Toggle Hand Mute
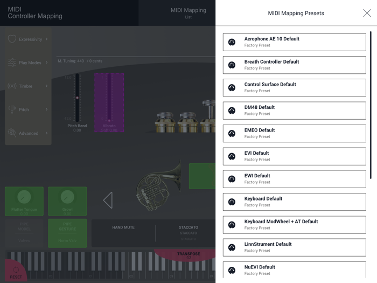377x283 pixels. 123,232
